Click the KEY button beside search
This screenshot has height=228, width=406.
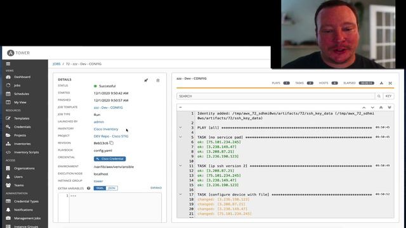(388, 96)
